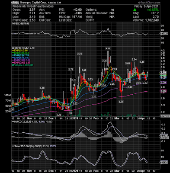Select the Options value no
The image size is (170, 173).
pyautogui.click(x=112, y=10)
